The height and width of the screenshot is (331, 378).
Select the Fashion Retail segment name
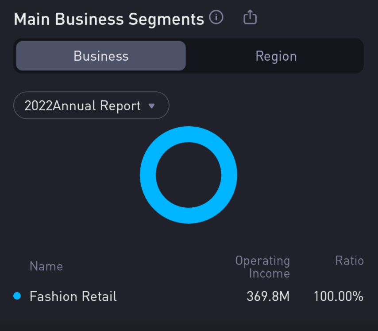point(73,296)
